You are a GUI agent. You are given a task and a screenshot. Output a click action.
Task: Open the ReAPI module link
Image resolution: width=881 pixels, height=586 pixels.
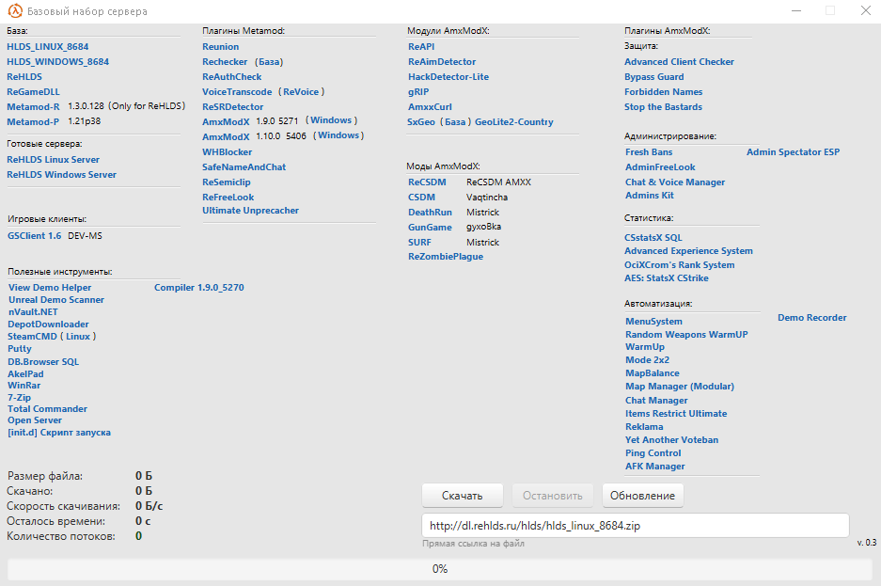[421, 47]
